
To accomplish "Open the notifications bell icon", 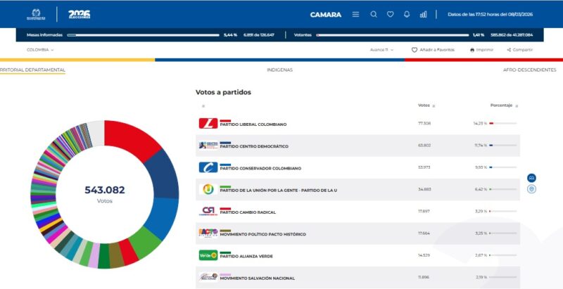I will pos(407,14).
